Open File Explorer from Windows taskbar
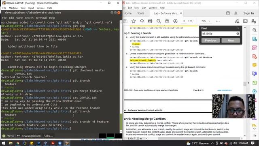Screen dimensions: 259x146 (x=11, y=143)
